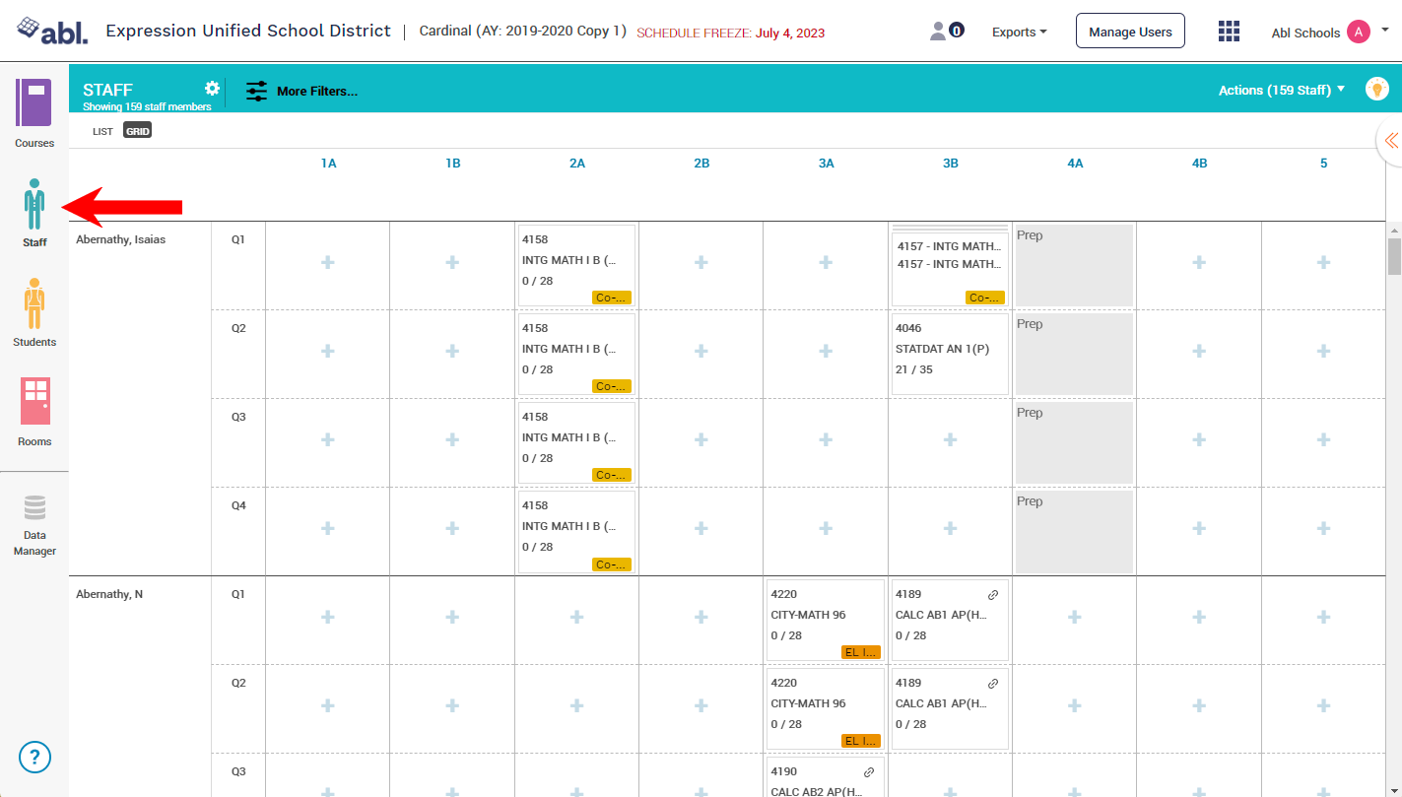Viewport: 1402px width, 797px height.
Task: Click the lightbulb tips icon
Action: pos(1376,89)
